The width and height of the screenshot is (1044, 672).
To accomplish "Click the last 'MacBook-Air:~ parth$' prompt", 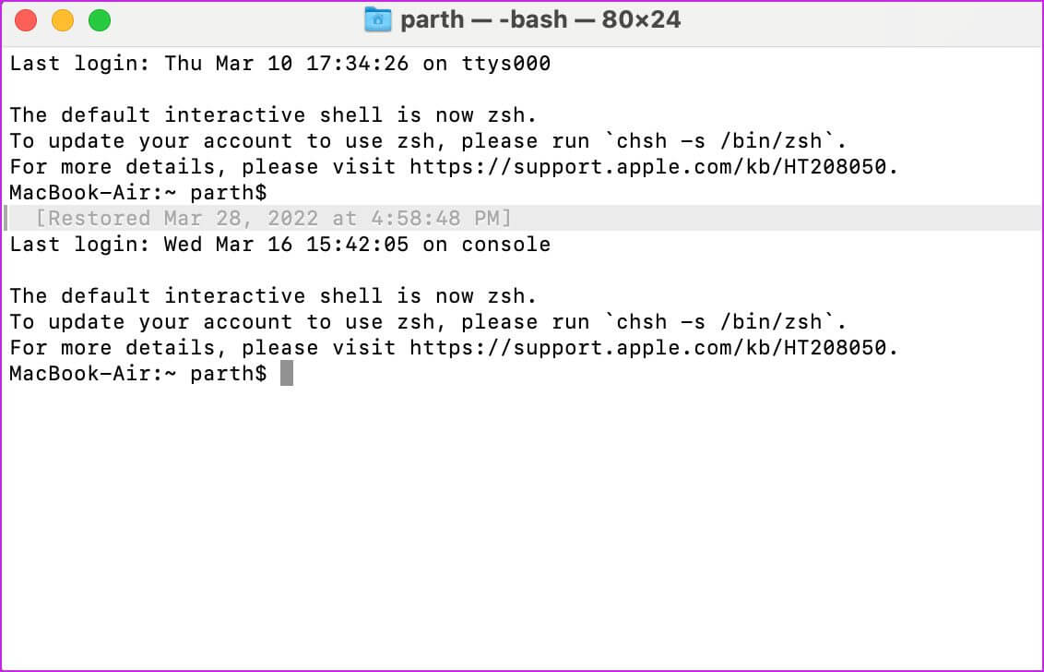I will click(138, 374).
